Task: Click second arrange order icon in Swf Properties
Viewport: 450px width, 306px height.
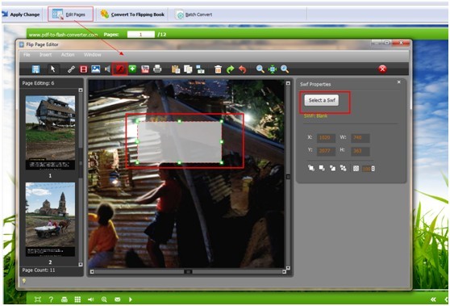Action: 322,168
